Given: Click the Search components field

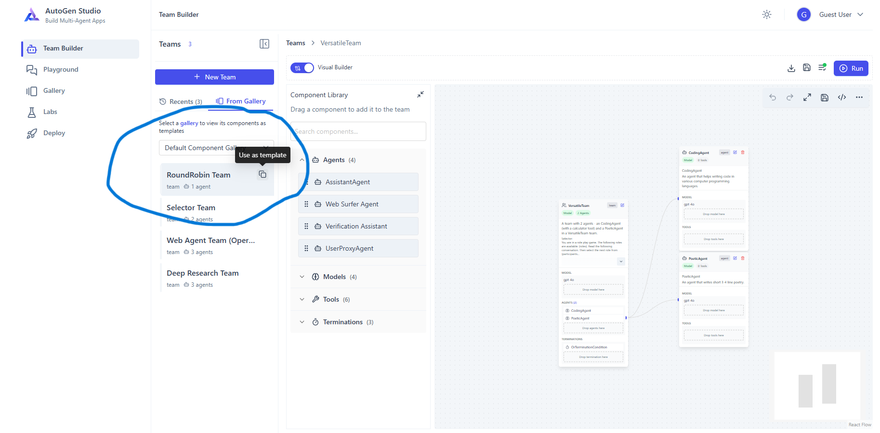Looking at the screenshot, I should pyautogui.click(x=358, y=131).
